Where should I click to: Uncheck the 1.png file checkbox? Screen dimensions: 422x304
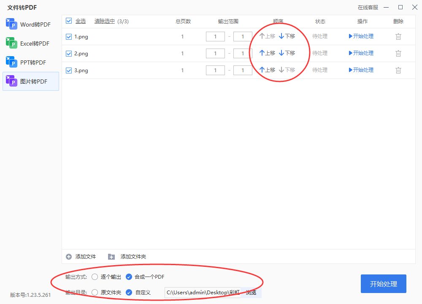[x=69, y=37]
